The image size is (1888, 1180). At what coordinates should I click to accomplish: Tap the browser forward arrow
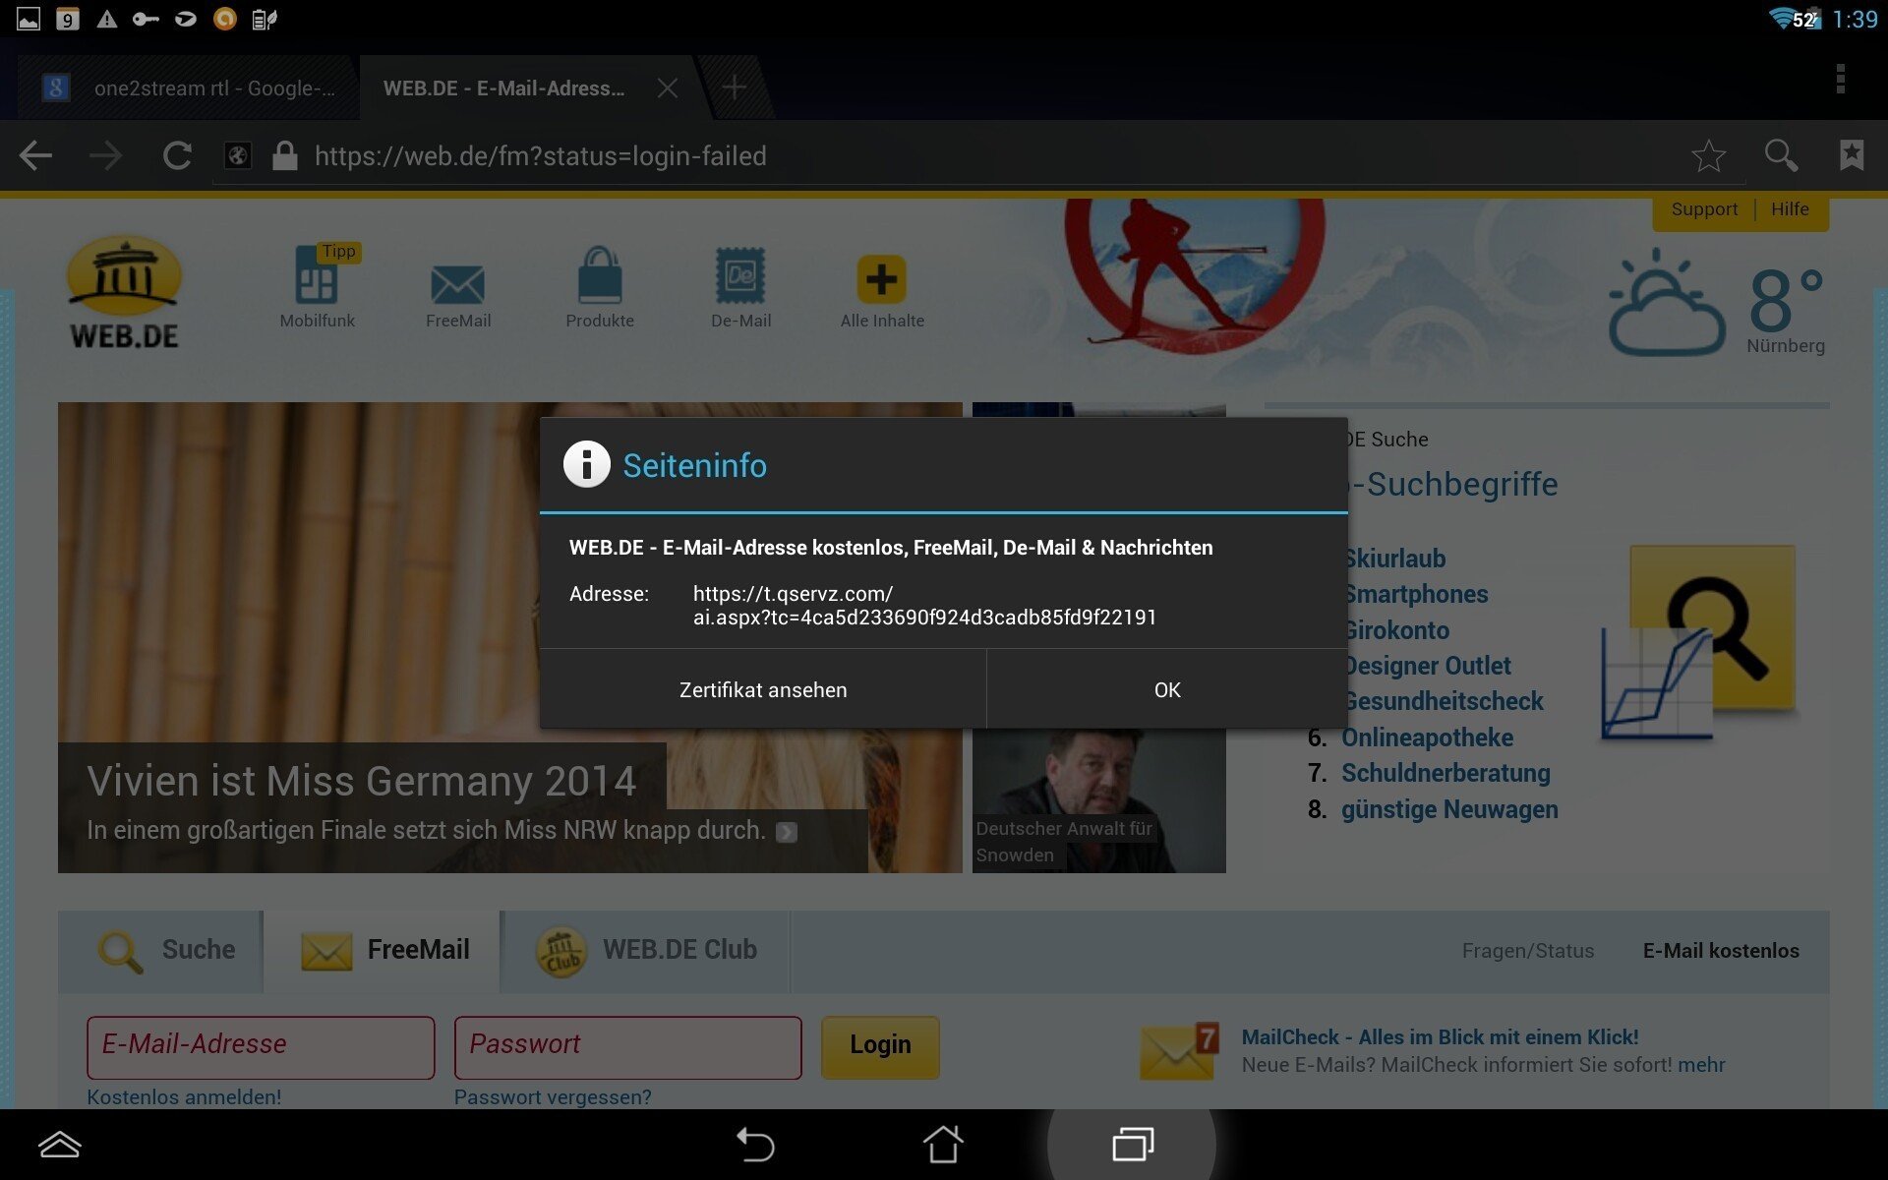pos(105,155)
